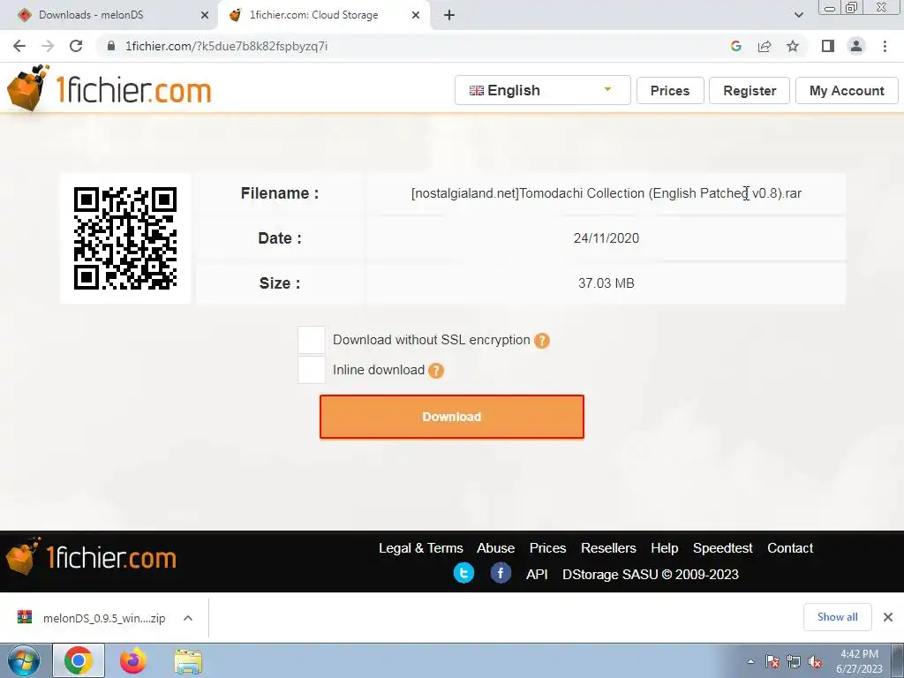Viewport: 904px width, 678px height.
Task: Open File Explorer from the taskbar
Action: (188, 661)
